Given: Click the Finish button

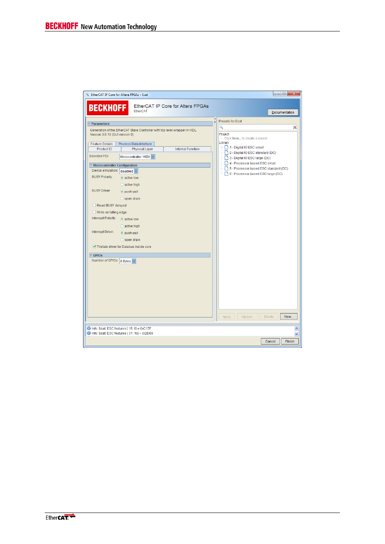Looking at the screenshot, I should 290,341.
